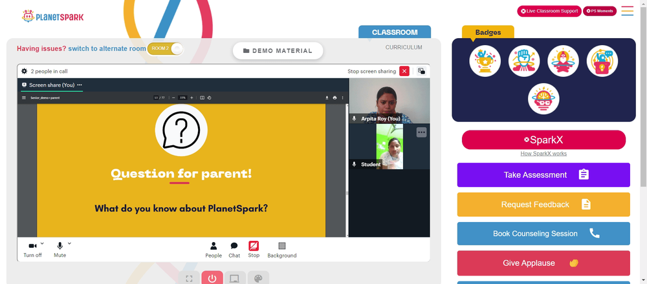The image size is (647, 284).
Task: Open the PDF viewer more actions menu
Action: pyautogui.click(x=342, y=98)
